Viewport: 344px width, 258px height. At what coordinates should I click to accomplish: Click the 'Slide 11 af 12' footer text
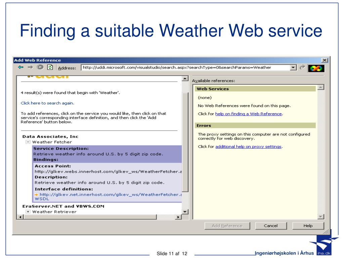click(172, 254)
